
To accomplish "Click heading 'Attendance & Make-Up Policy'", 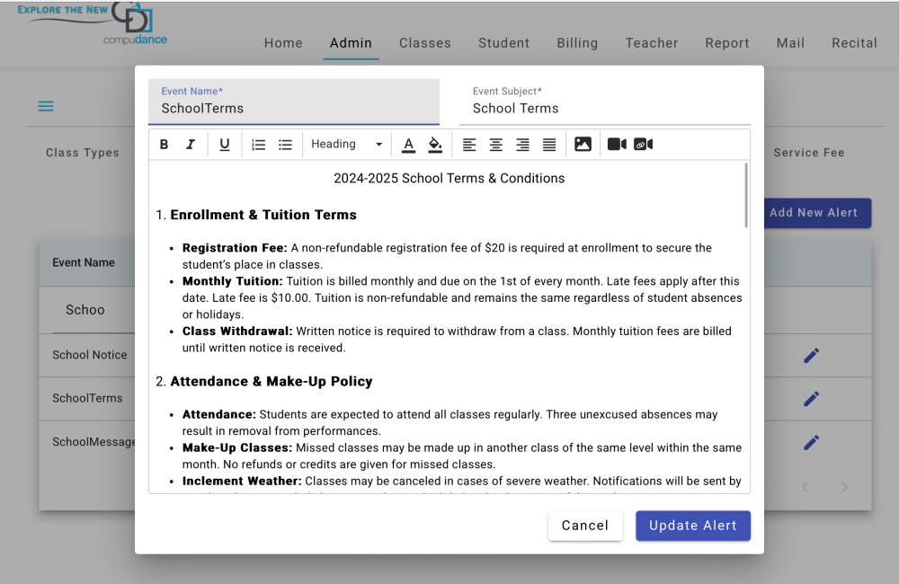I will click(271, 382).
